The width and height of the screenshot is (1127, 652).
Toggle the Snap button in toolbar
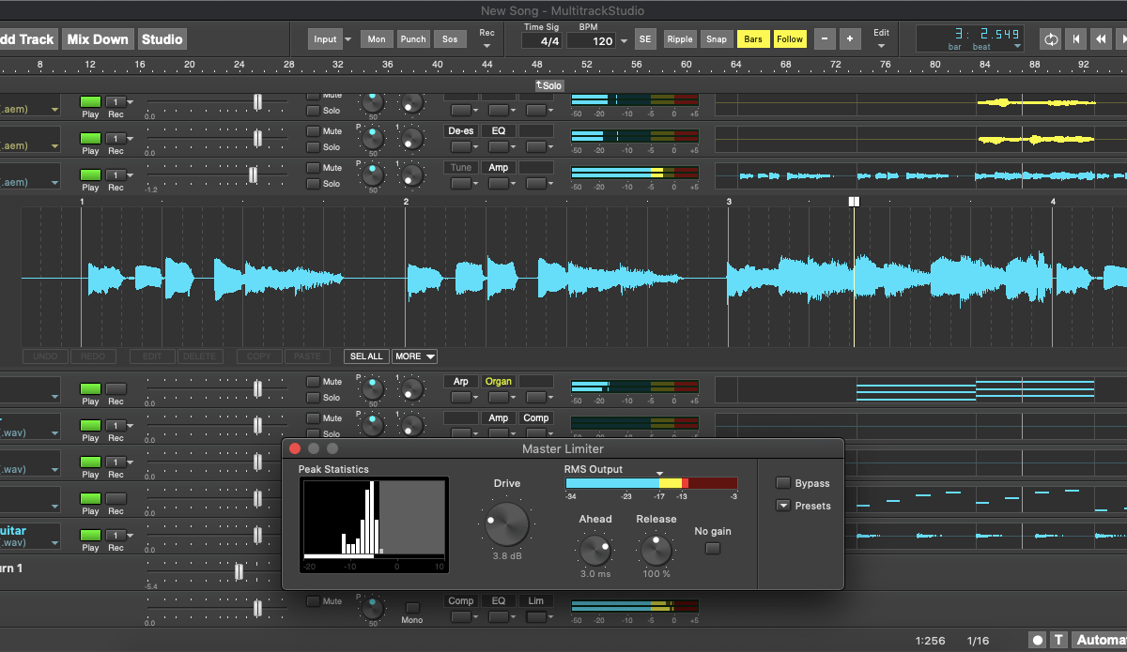point(717,39)
